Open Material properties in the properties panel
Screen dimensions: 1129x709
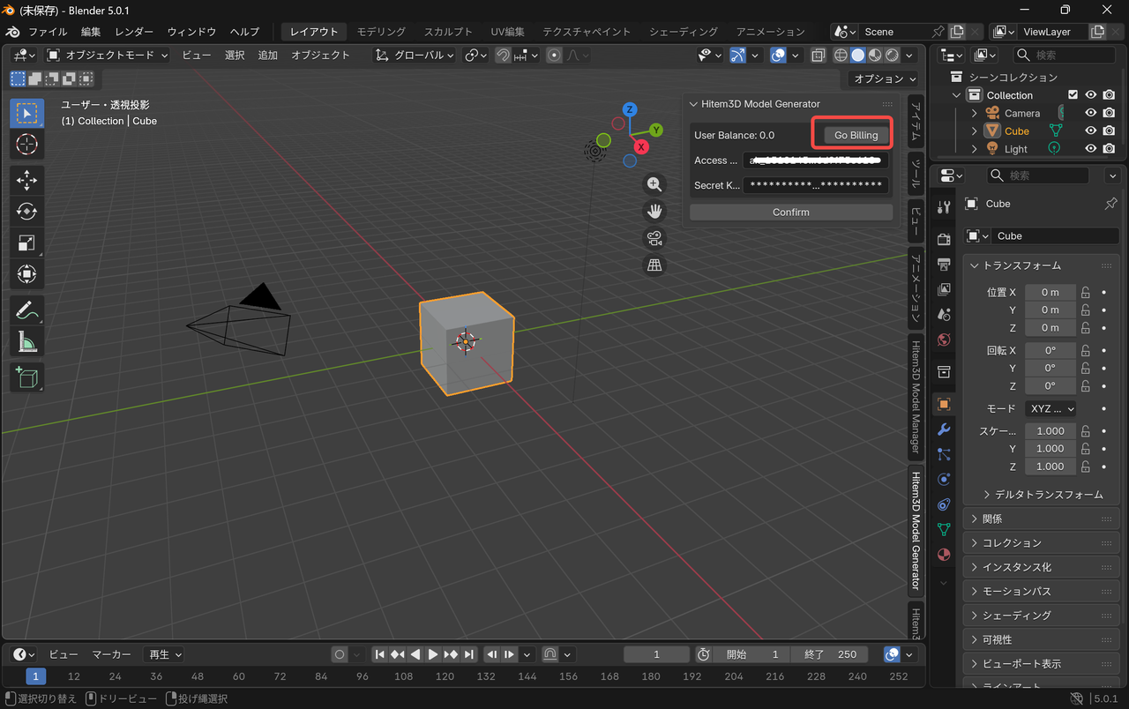[943, 555]
